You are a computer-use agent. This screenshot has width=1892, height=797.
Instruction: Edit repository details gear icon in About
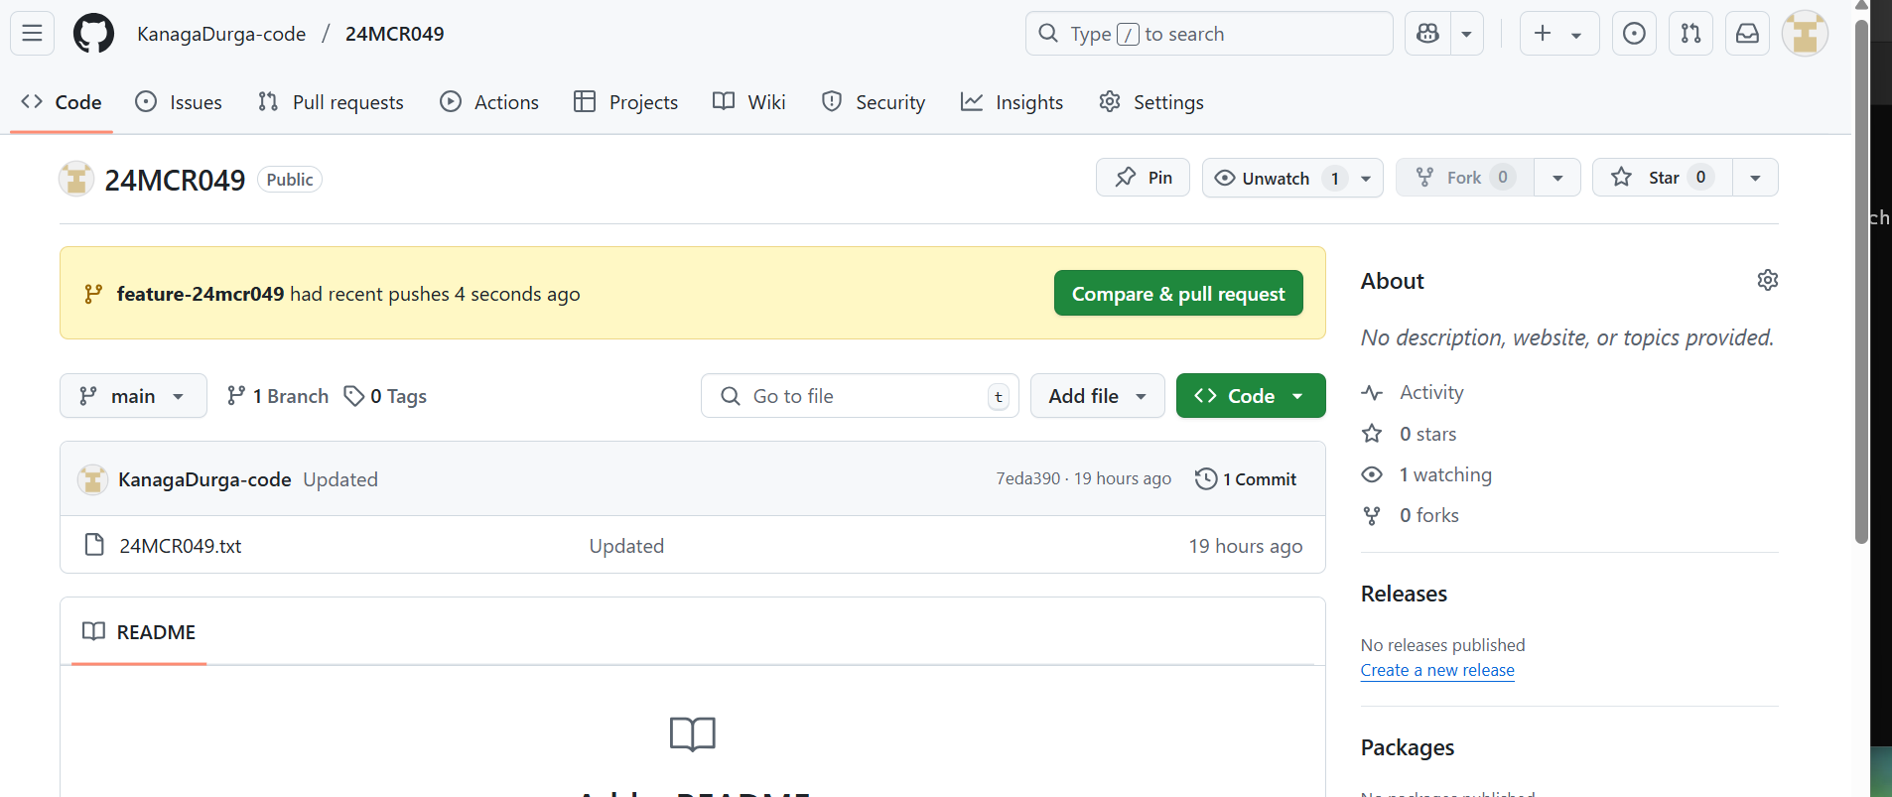coord(1767,280)
